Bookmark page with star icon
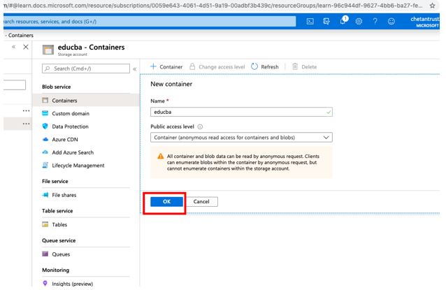The height and width of the screenshot is (290, 446). coord(432,6)
